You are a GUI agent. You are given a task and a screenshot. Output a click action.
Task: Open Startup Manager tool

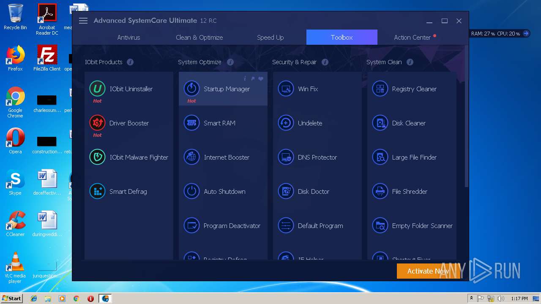click(x=223, y=89)
